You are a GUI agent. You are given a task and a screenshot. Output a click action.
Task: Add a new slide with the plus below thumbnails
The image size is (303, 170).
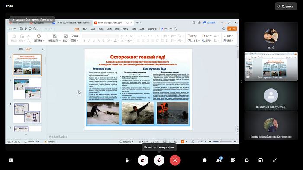tap(26, 135)
